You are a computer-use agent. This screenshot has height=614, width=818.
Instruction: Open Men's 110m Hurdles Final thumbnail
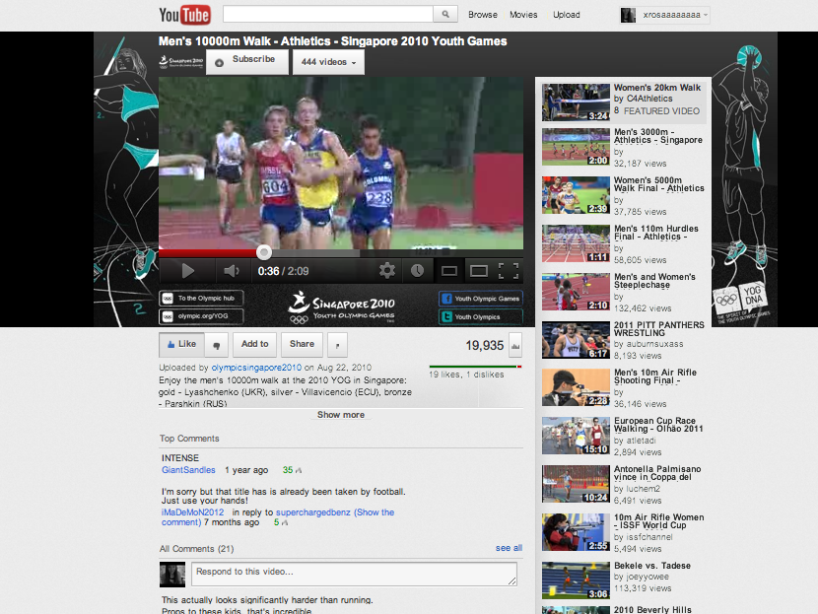(576, 243)
